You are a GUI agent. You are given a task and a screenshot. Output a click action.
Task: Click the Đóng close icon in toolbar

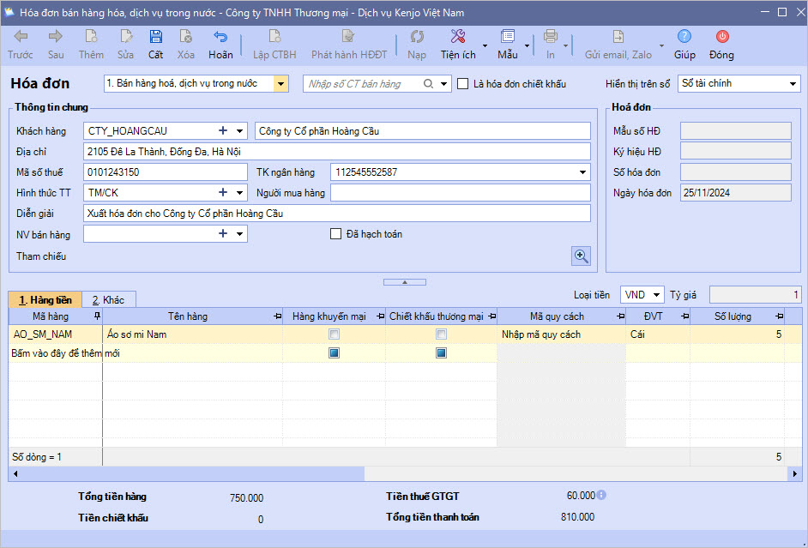point(721,37)
